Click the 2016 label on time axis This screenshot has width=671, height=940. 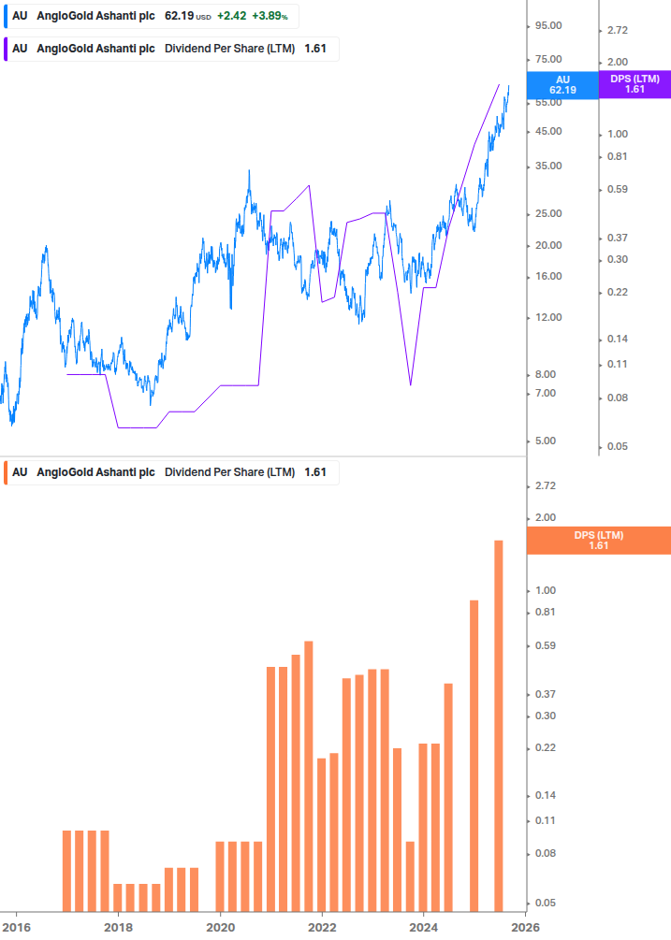coord(16,928)
